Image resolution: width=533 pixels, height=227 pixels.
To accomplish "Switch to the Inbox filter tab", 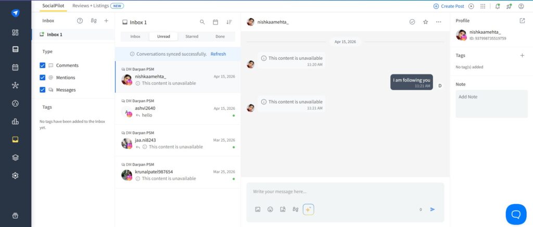I will (135, 36).
